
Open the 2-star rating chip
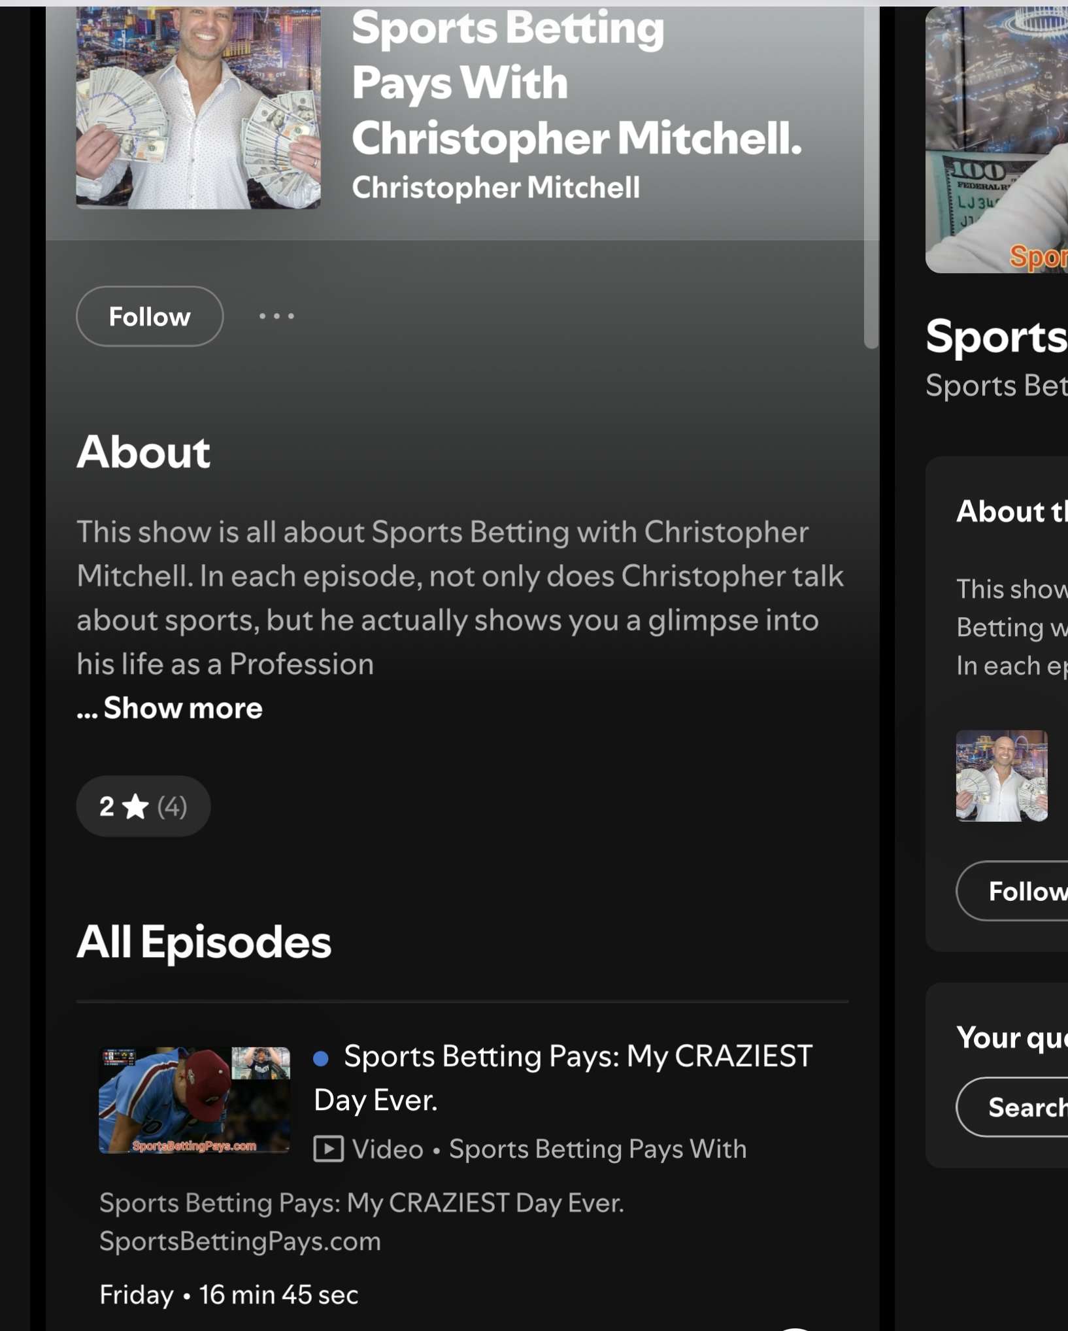tap(143, 806)
